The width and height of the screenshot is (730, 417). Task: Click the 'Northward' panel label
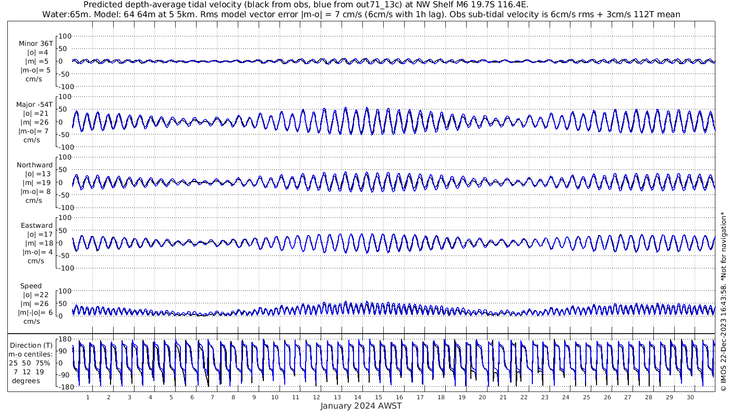[34, 165]
